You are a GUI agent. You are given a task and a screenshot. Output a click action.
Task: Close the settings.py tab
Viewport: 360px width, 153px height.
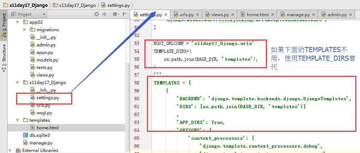click(166, 15)
